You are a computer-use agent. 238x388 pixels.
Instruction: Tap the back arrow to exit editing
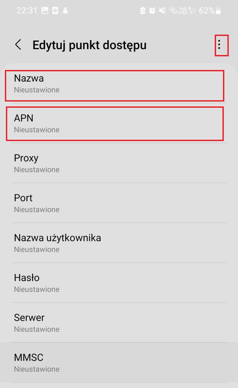(x=18, y=45)
